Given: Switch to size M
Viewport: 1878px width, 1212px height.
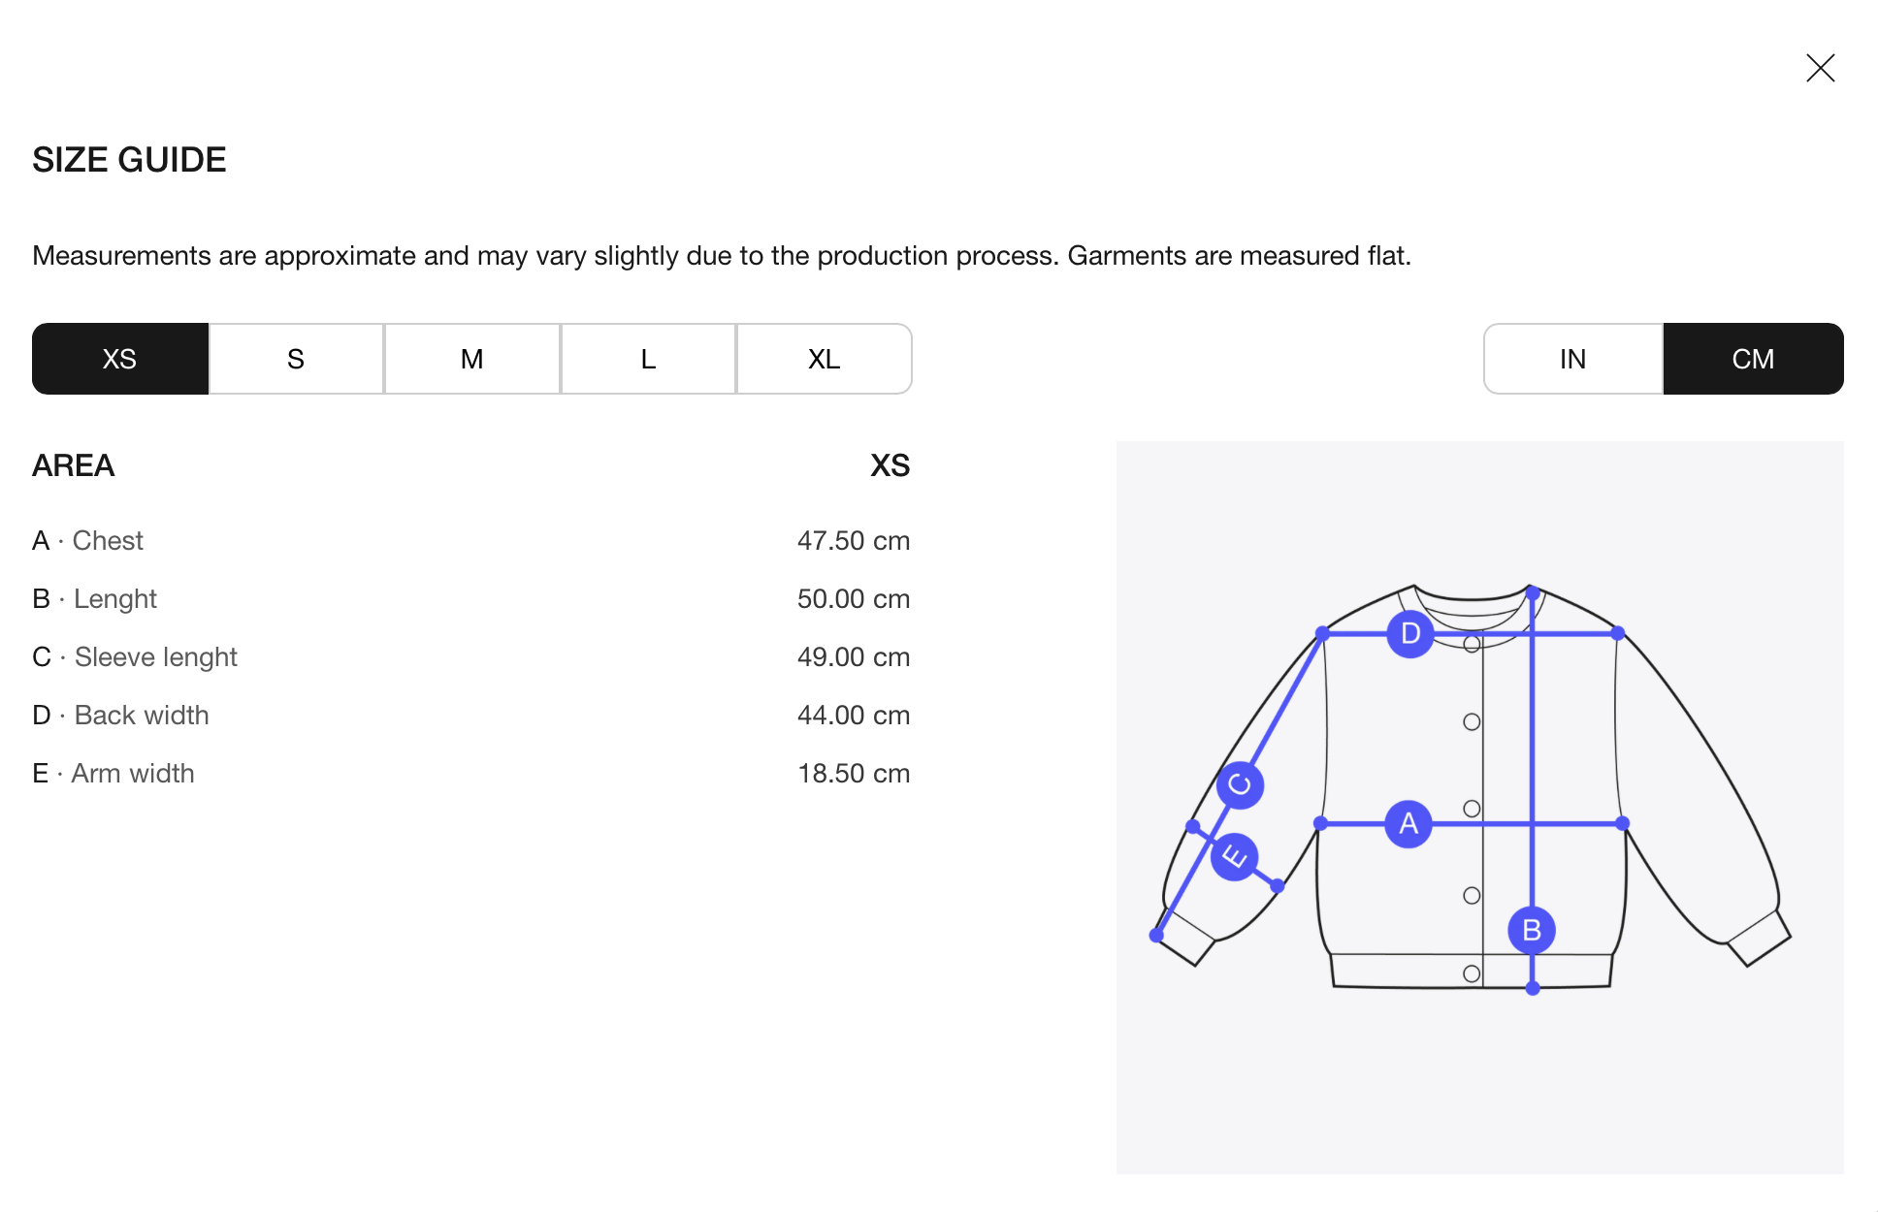Looking at the screenshot, I should (472, 359).
